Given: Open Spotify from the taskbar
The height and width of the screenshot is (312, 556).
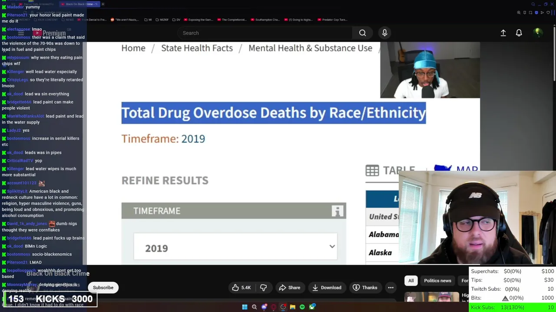Looking at the screenshot, I should pyautogui.click(x=302, y=307).
